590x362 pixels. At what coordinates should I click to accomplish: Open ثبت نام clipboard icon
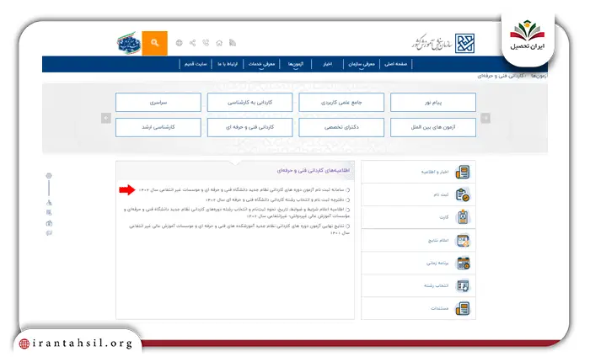tap(463, 194)
